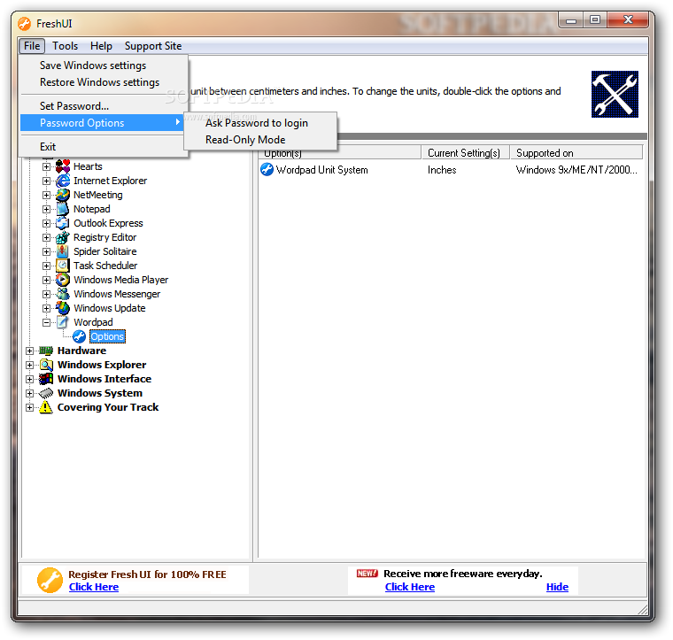Click the Windows System chip icon
Viewport: 673px width, 640px height.
point(46,393)
